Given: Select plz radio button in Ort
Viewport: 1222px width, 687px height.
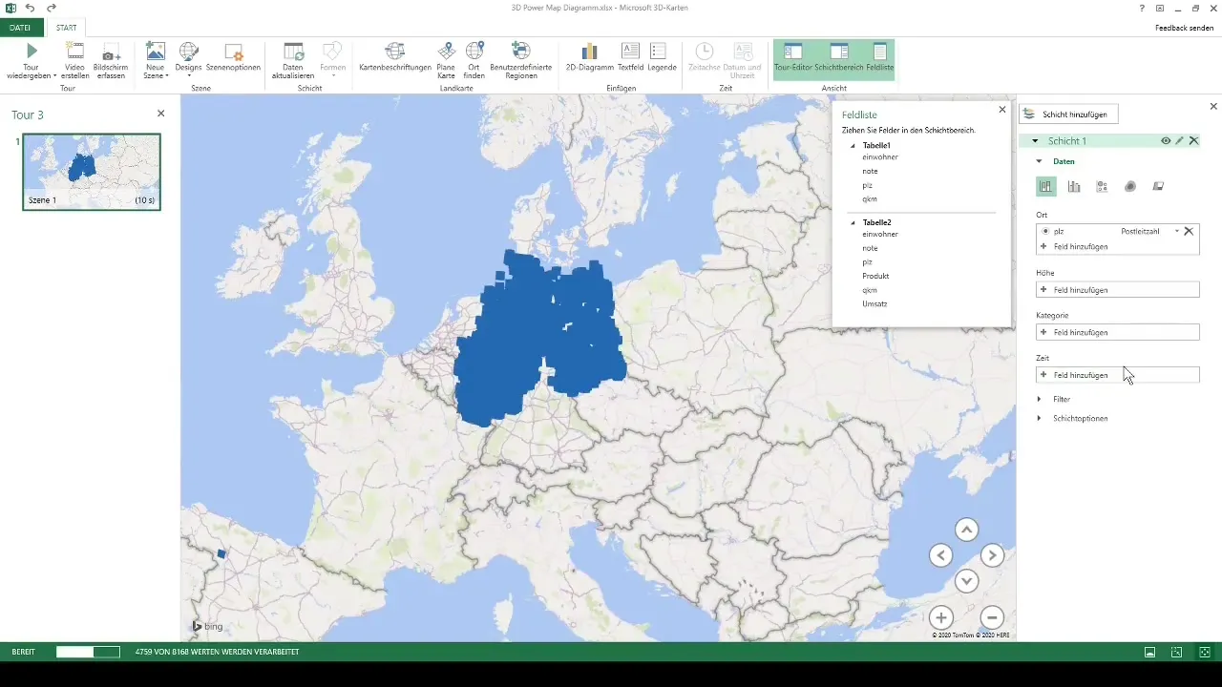Looking at the screenshot, I should pos(1045,231).
